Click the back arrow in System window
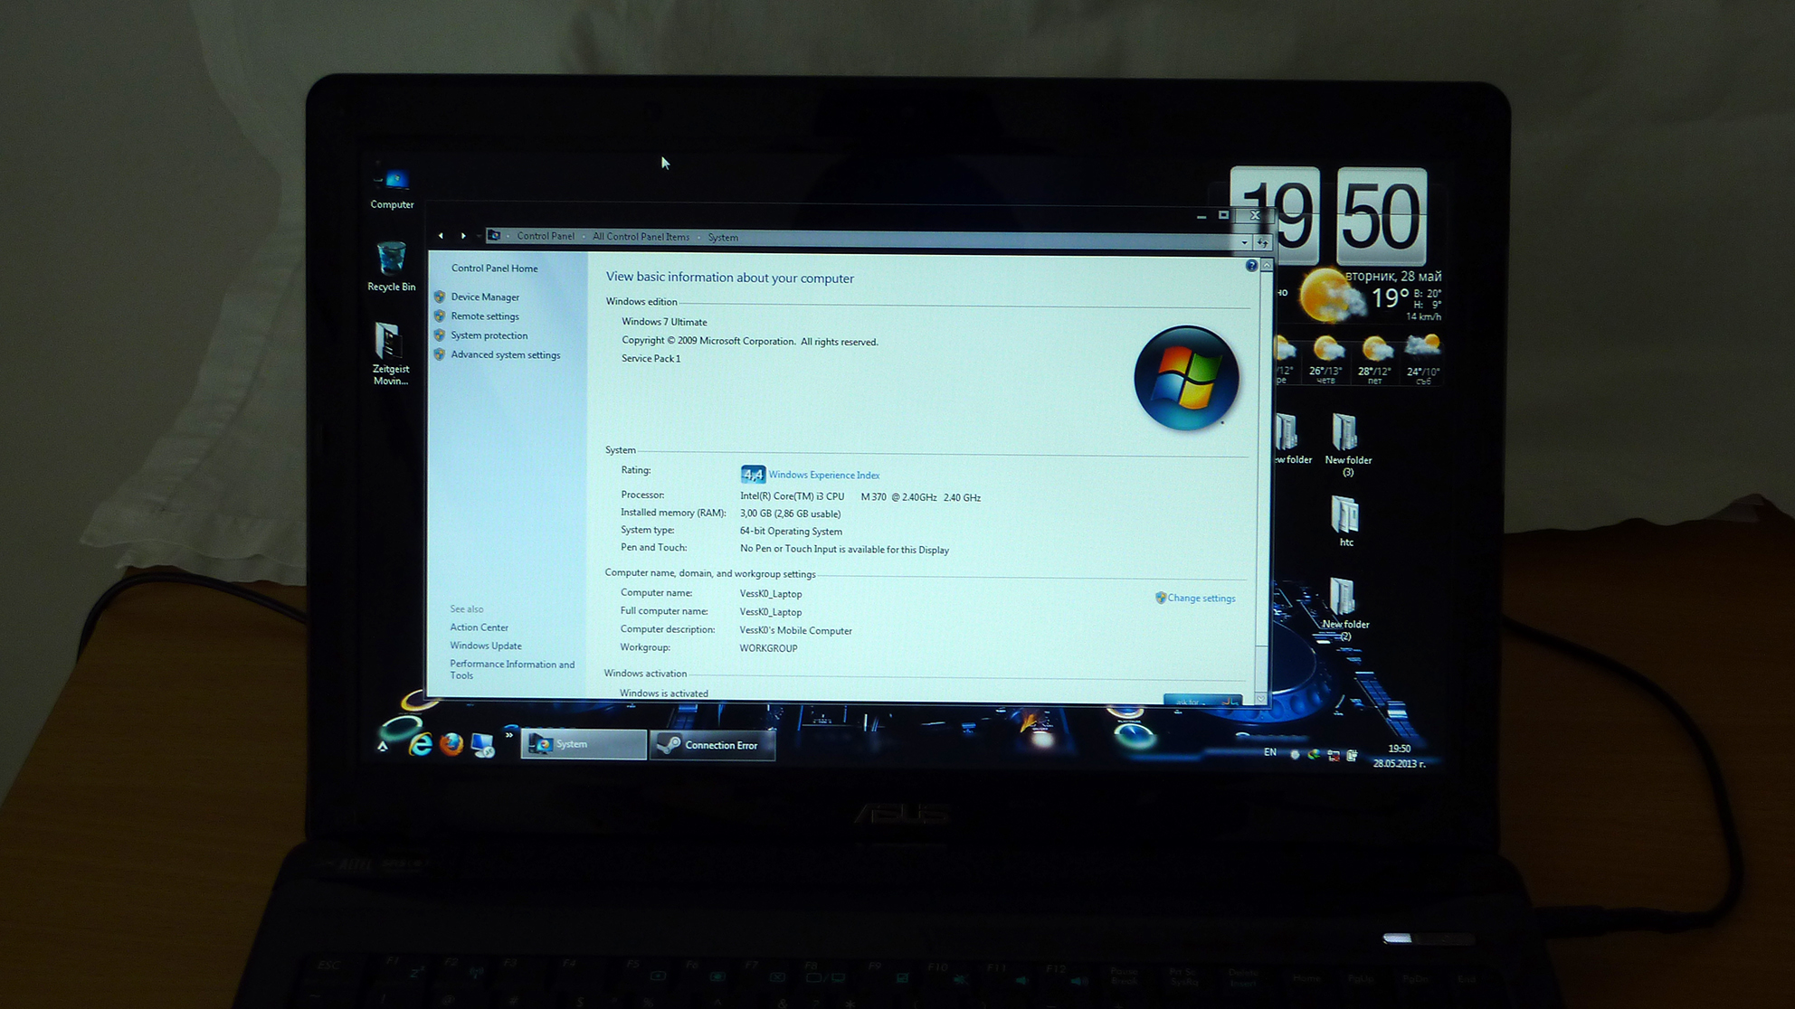 441,236
